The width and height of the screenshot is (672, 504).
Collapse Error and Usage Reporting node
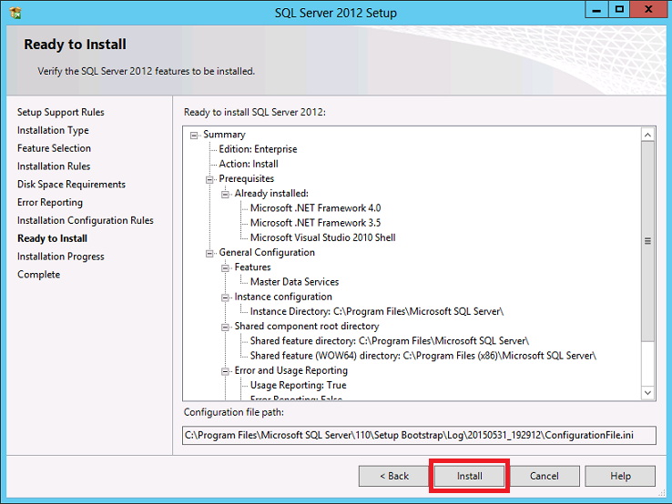tap(225, 371)
